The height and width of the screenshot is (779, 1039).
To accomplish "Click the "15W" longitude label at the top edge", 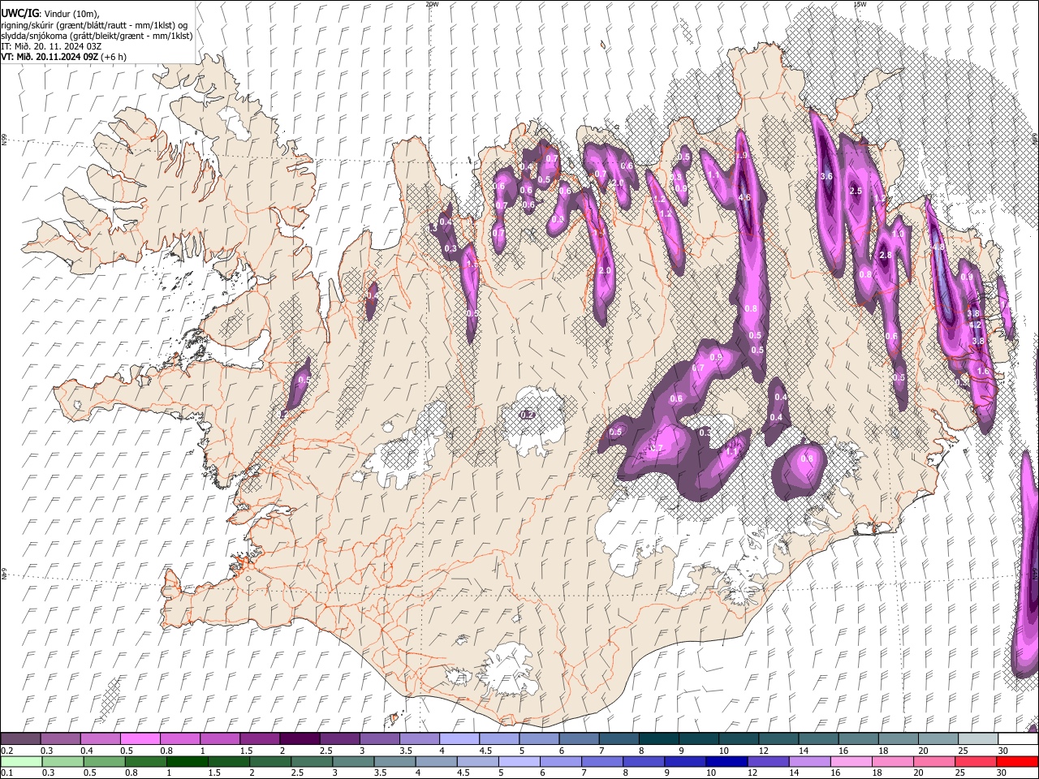I will 860,4.
